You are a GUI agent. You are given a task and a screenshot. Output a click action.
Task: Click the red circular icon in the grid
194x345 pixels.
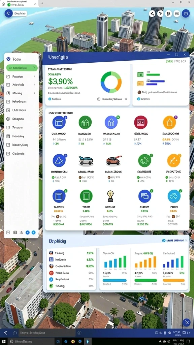pyautogui.click(x=140, y=122)
